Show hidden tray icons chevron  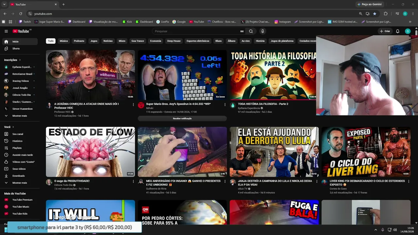(x=376, y=230)
